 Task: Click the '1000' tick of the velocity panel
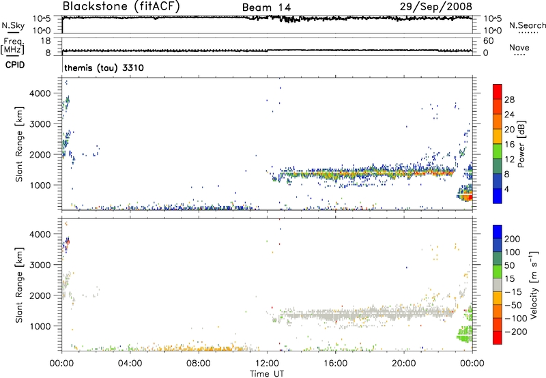tap(40, 326)
